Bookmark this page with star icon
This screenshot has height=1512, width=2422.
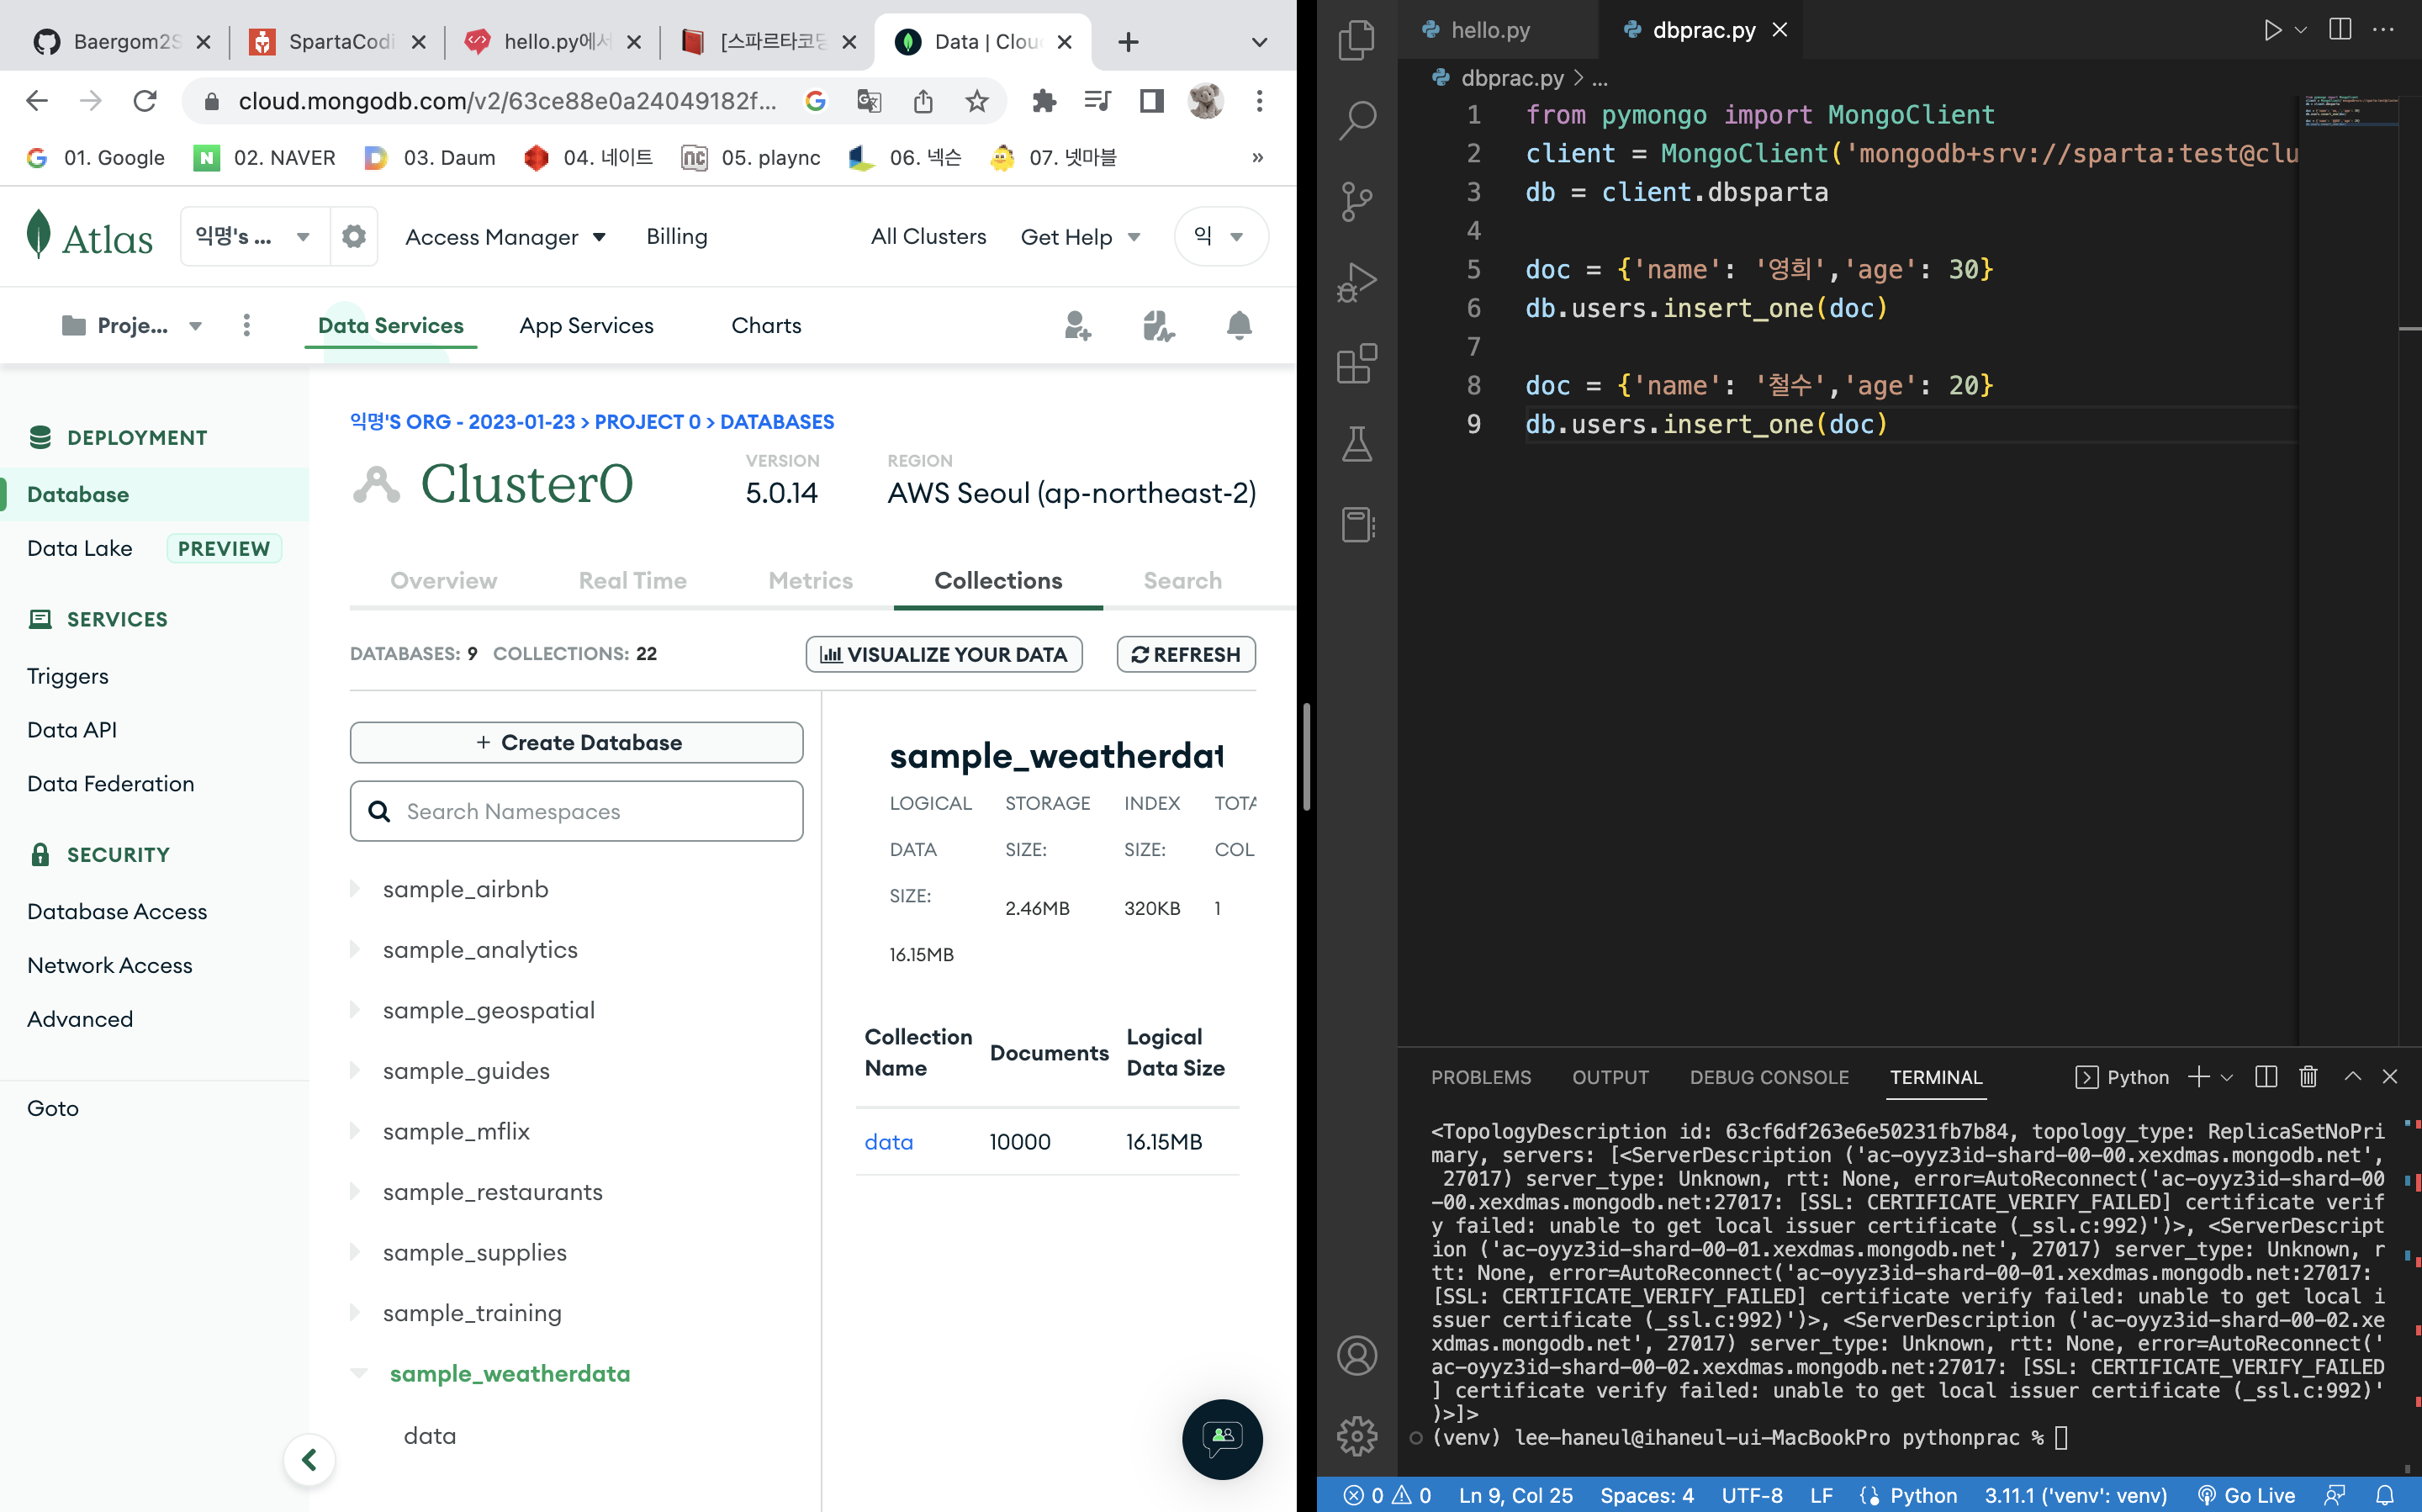click(x=977, y=101)
